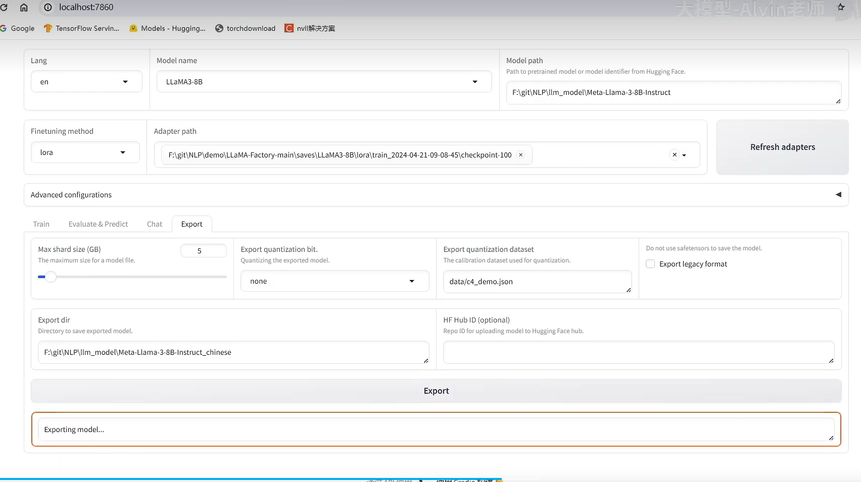Viewport: 861px width, 482px height.
Task: Click the Advanced configurations label
Action: point(71,195)
